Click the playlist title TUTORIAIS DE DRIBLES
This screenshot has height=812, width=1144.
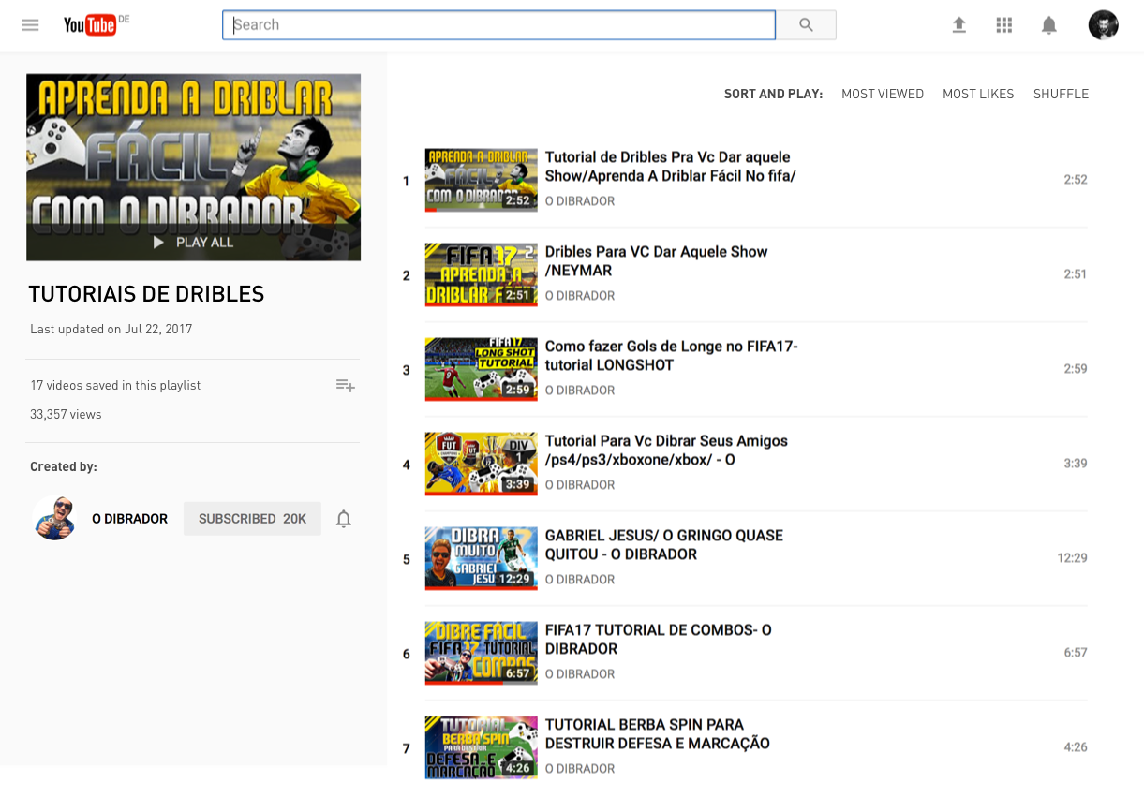click(x=147, y=294)
